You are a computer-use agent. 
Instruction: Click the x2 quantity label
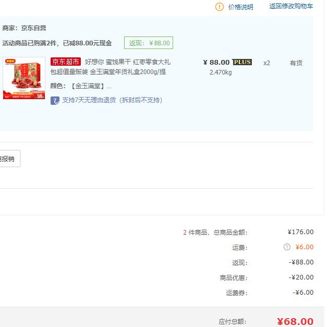tap(266, 63)
